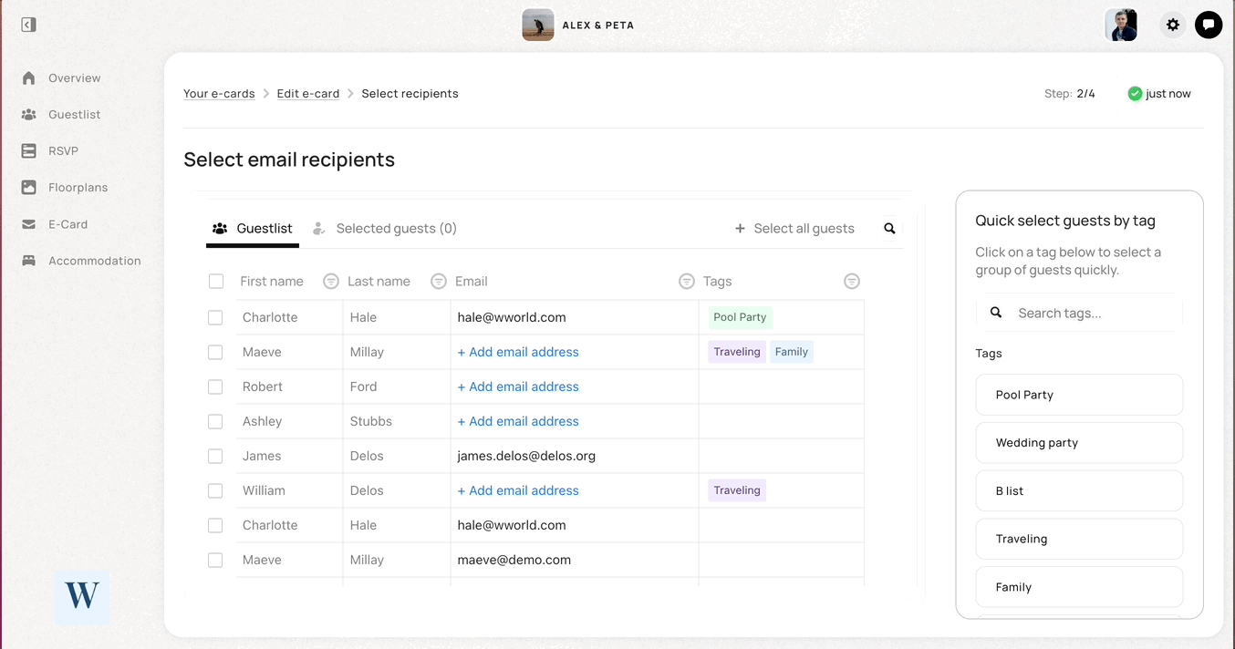Open the guestlist search magnifier icon
Viewport: 1235px width, 649px height.
tap(890, 228)
